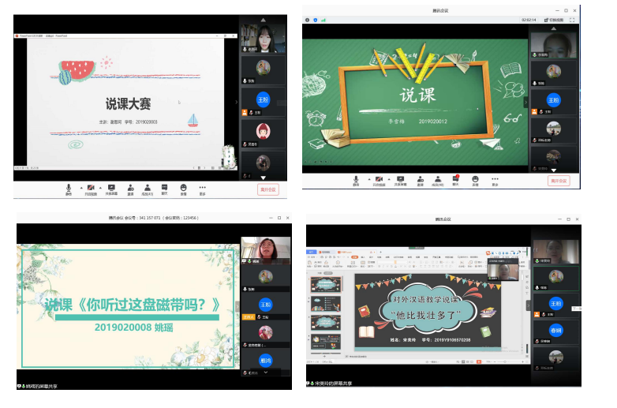Open invite icon in the 说课大赛 meeting

[x=129, y=188]
